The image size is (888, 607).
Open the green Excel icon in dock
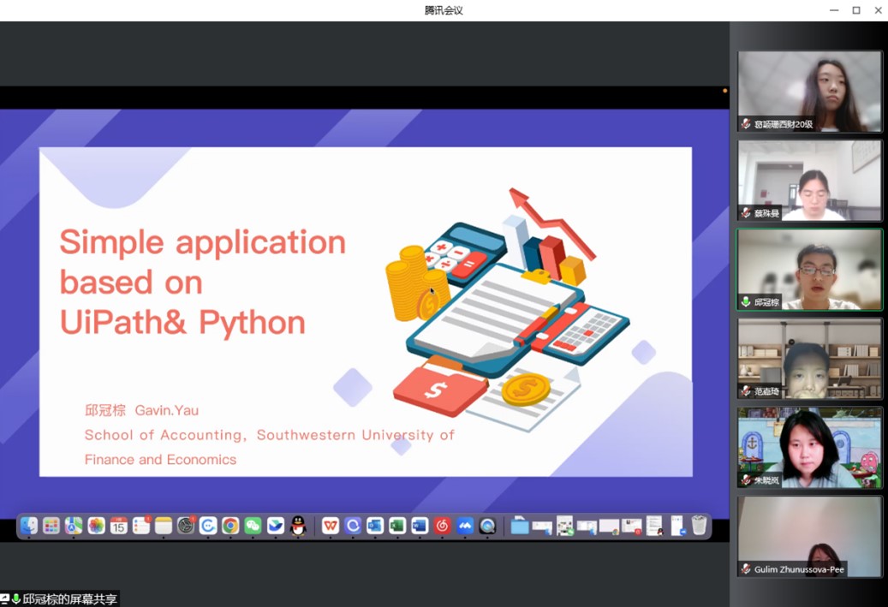click(397, 526)
